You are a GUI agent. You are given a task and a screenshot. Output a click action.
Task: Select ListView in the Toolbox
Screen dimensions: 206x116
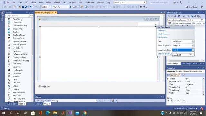pos(16,89)
